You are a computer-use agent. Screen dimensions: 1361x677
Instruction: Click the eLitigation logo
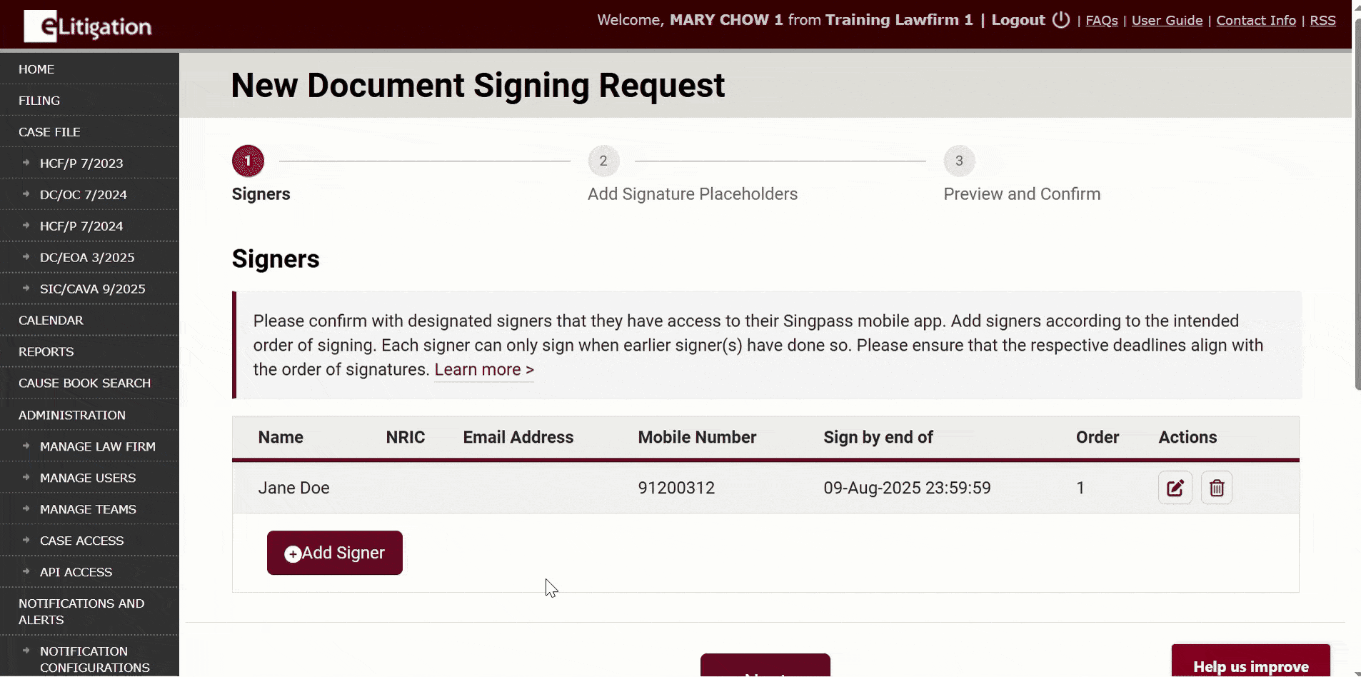(x=88, y=26)
